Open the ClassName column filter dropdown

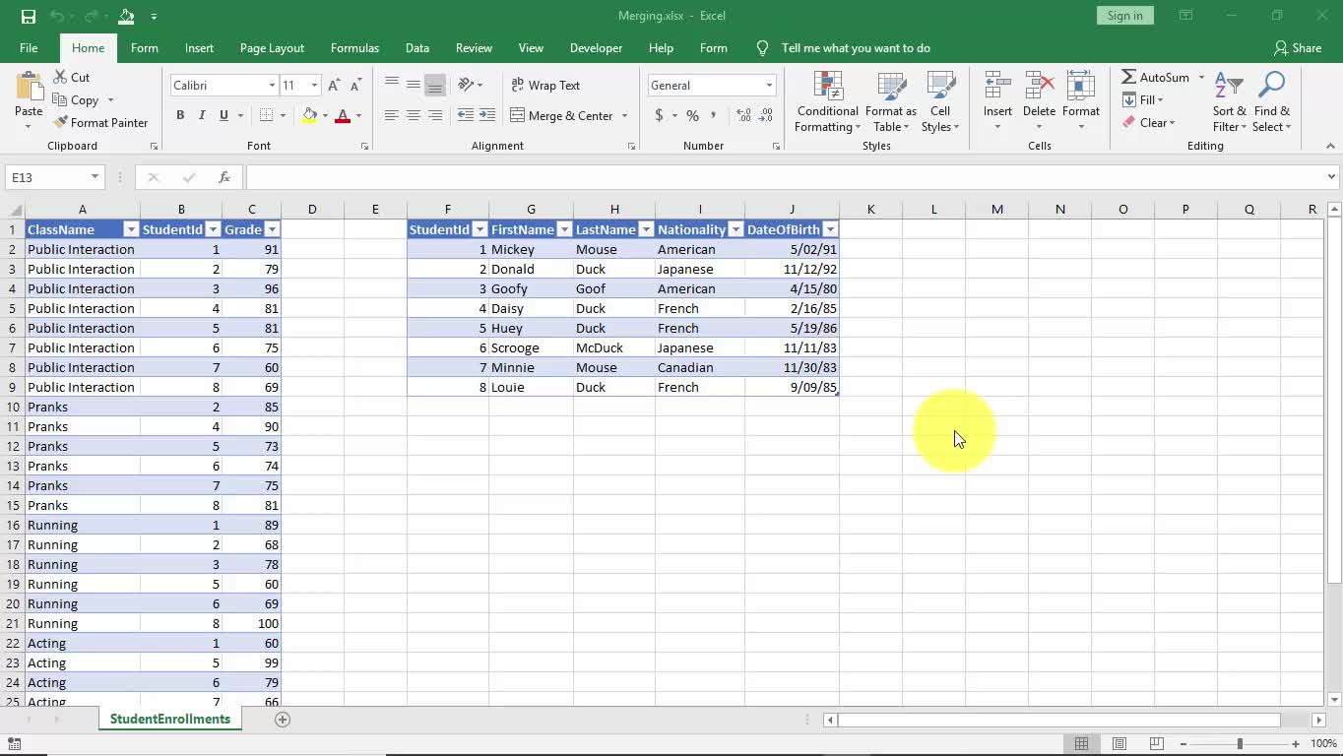click(130, 229)
